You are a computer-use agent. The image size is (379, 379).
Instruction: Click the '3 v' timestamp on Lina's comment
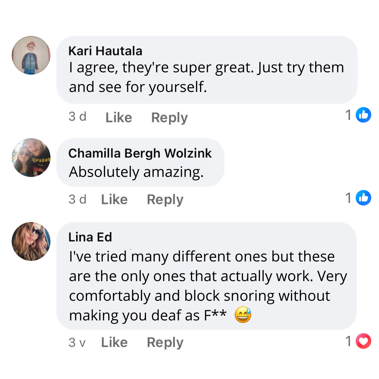(x=77, y=342)
